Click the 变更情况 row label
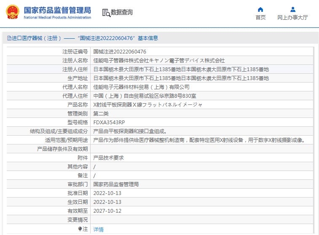This screenshot has width=319, height=235. 78,219
